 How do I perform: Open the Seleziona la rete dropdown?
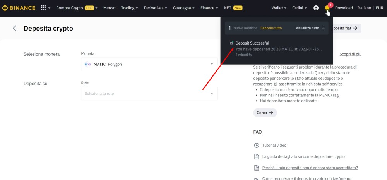coord(149,94)
